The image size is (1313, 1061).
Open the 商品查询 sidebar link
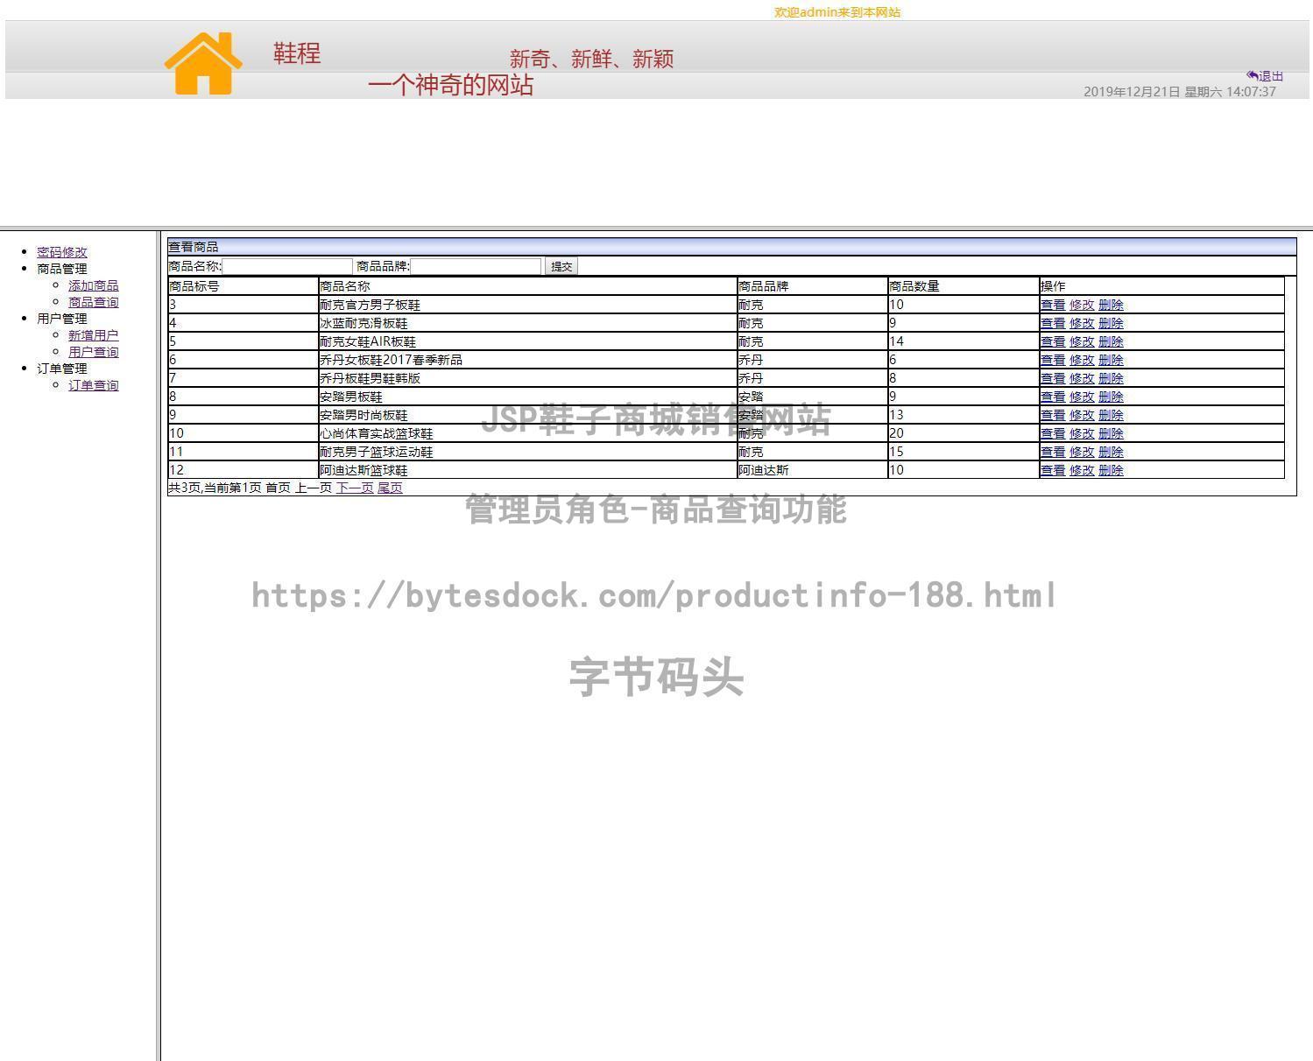94,302
